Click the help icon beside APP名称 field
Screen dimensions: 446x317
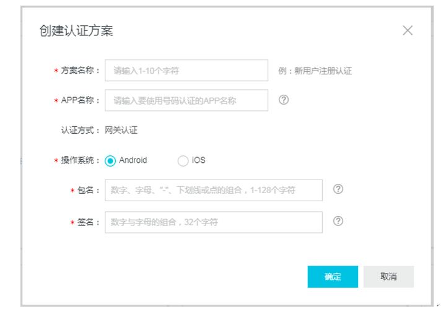(x=284, y=99)
